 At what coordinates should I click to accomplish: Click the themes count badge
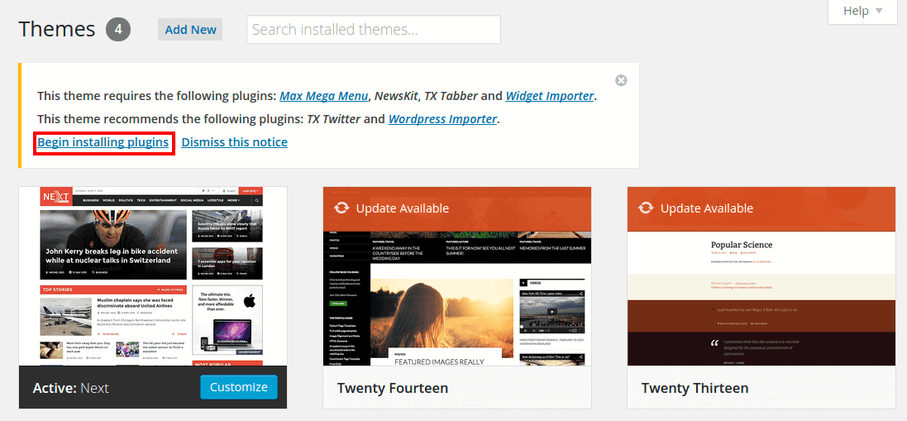(x=118, y=30)
